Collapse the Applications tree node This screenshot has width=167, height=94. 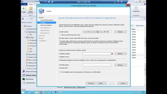[x=25, y=32]
